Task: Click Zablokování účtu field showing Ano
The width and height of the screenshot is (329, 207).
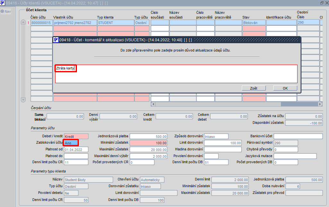Action: click(x=71, y=143)
